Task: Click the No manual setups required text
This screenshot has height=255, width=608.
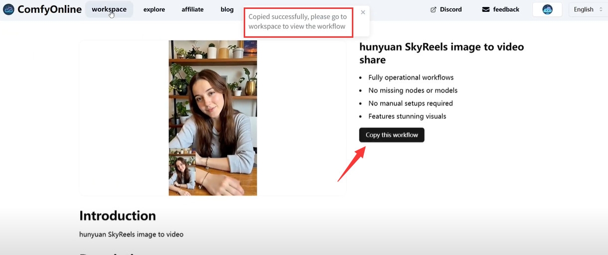Action: point(411,103)
